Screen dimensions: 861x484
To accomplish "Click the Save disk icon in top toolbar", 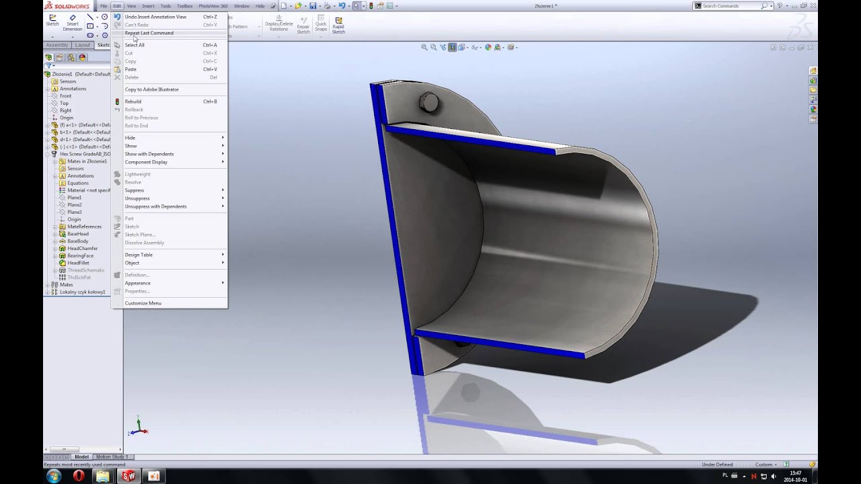I will point(313,6).
